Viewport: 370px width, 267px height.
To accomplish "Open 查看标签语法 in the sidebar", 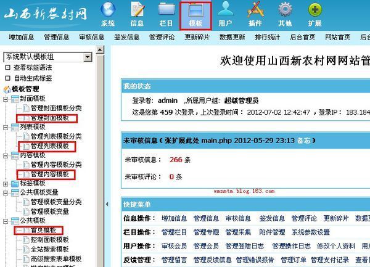I will click(33, 68).
